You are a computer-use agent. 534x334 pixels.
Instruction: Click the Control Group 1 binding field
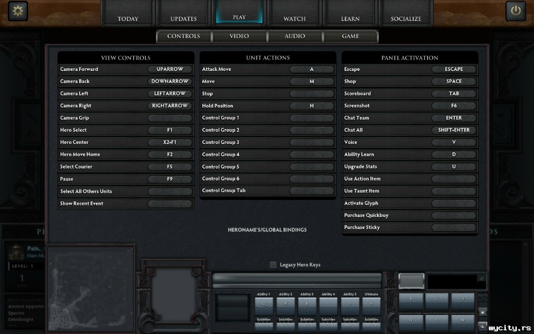point(312,118)
